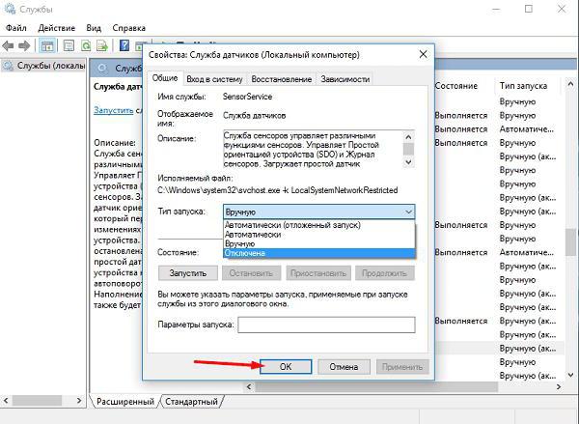The image size is (579, 424).
Task: Toggle the console tree toolbar icon
Action: pos(47,45)
